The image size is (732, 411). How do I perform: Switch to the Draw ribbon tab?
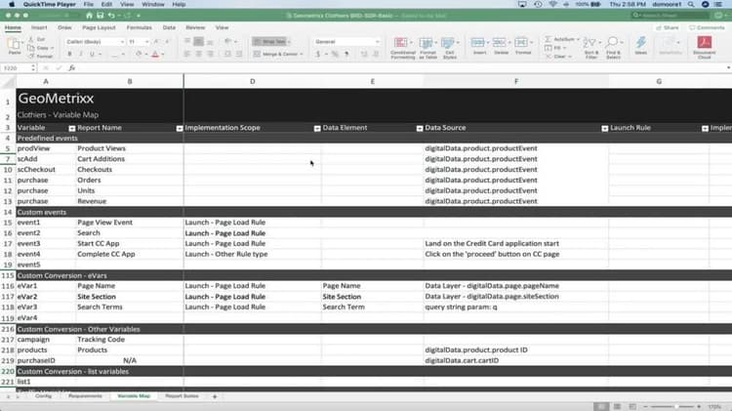[64, 27]
